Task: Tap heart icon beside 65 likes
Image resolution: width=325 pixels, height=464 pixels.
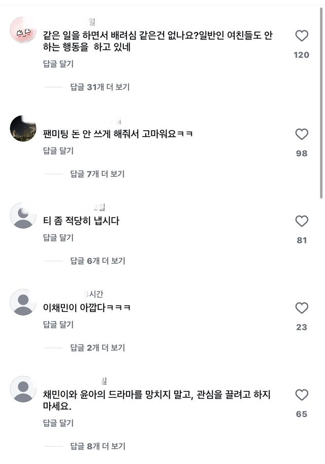Action: 302,395
